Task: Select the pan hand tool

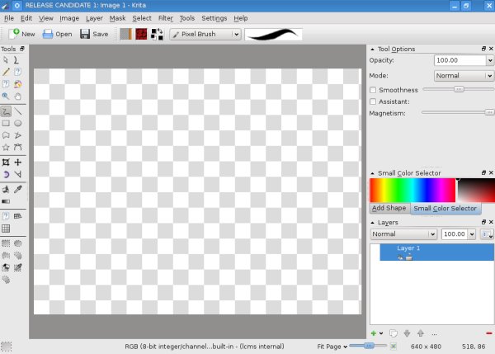Action: pos(17,97)
